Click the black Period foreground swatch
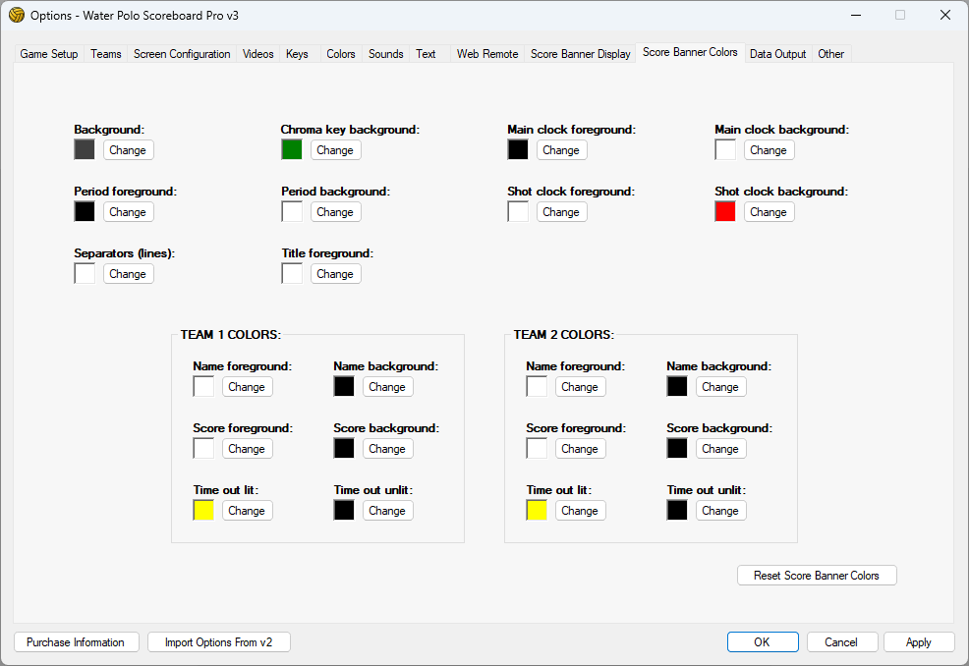Image resolution: width=969 pixels, height=666 pixels. click(85, 212)
